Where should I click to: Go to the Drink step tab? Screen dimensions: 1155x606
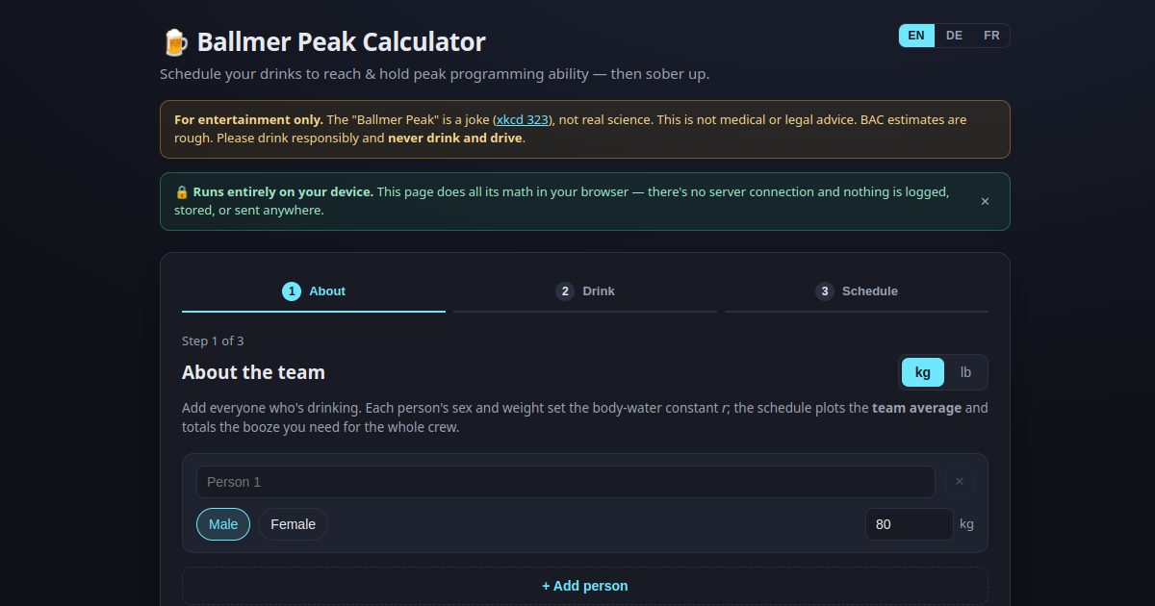pos(585,291)
